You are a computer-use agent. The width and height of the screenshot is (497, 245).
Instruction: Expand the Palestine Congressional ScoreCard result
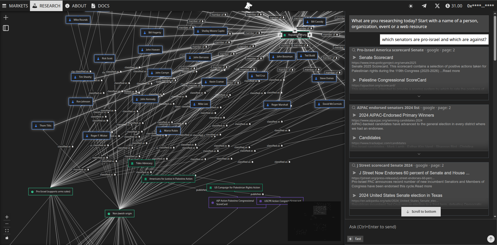coord(354,80)
